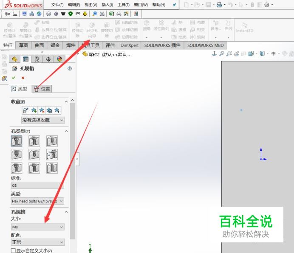This screenshot has height=253, width=294.
Task: Select the plain slot type
Action: tap(52, 168)
